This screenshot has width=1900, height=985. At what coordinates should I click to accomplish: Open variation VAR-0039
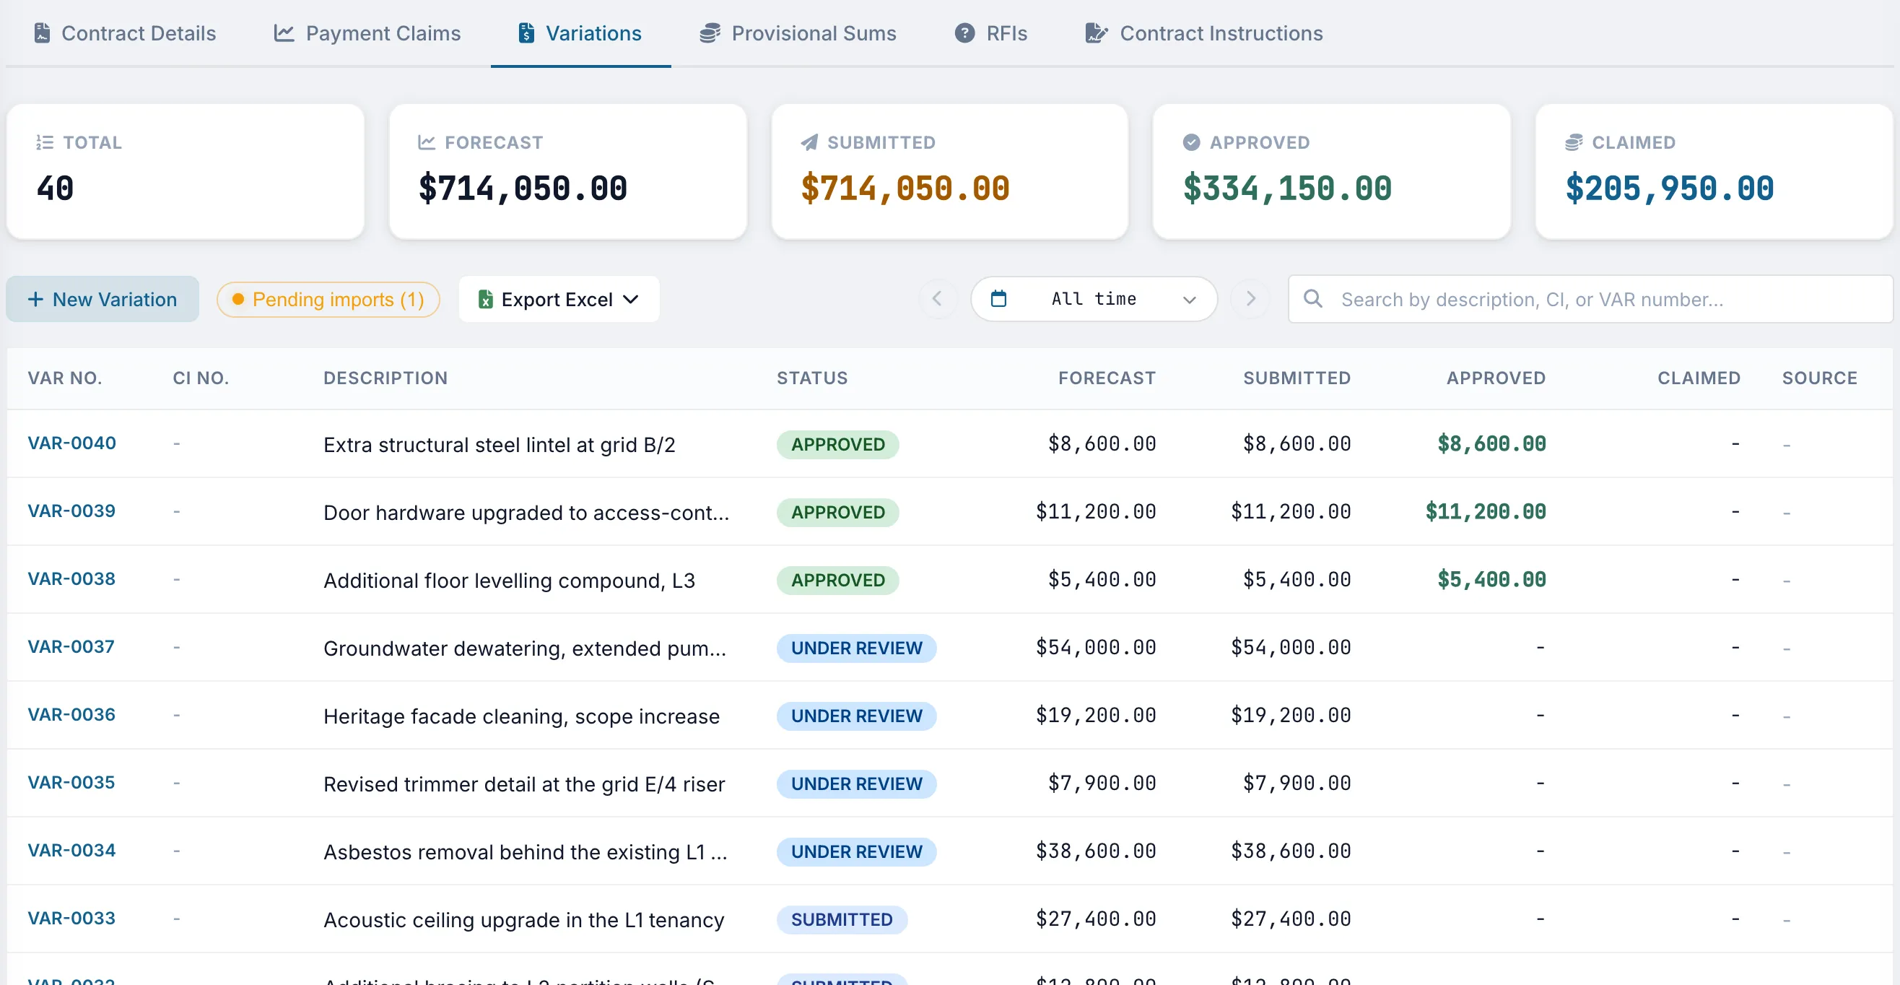(71, 511)
